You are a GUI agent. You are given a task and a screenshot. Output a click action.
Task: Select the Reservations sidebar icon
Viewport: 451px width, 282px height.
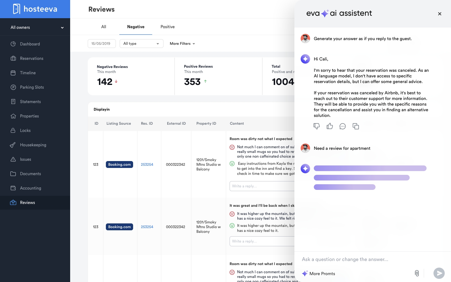point(13,58)
